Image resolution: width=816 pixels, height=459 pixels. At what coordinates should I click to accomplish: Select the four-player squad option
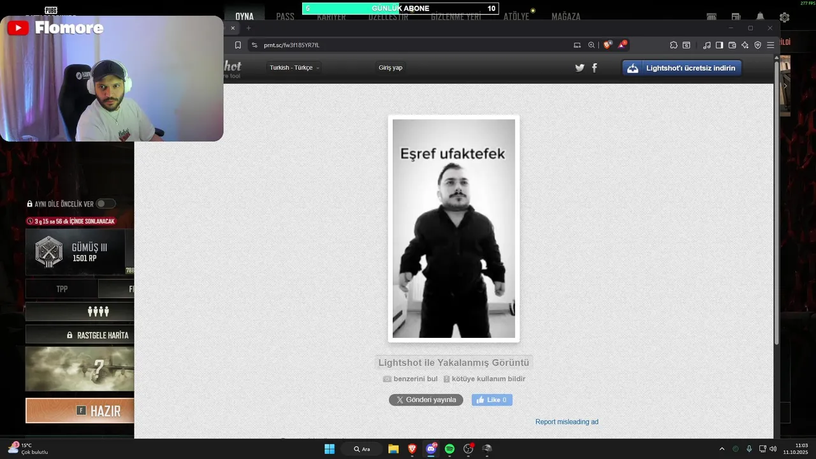[x=80, y=312]
